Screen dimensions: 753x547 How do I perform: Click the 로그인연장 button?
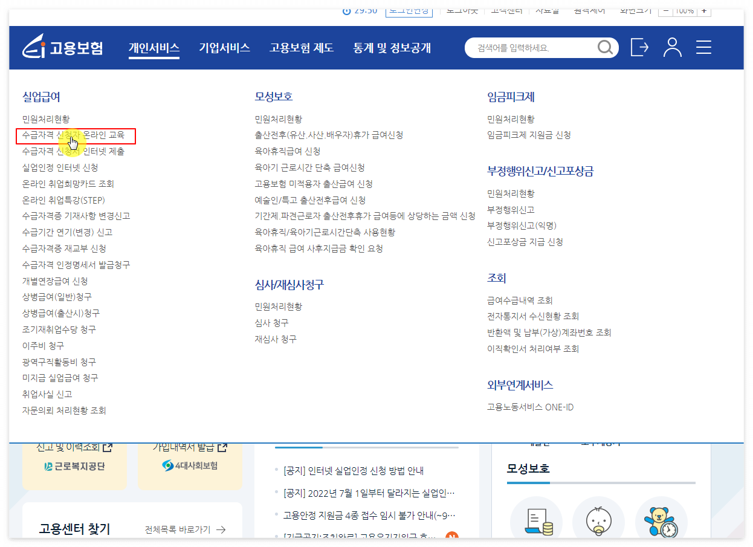click(x=409, y=10)
